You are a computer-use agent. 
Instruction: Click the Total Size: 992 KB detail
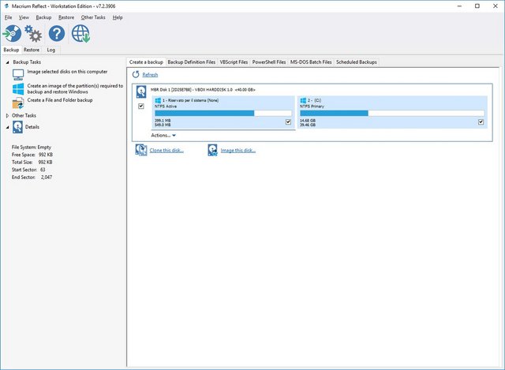click(32, 162)
